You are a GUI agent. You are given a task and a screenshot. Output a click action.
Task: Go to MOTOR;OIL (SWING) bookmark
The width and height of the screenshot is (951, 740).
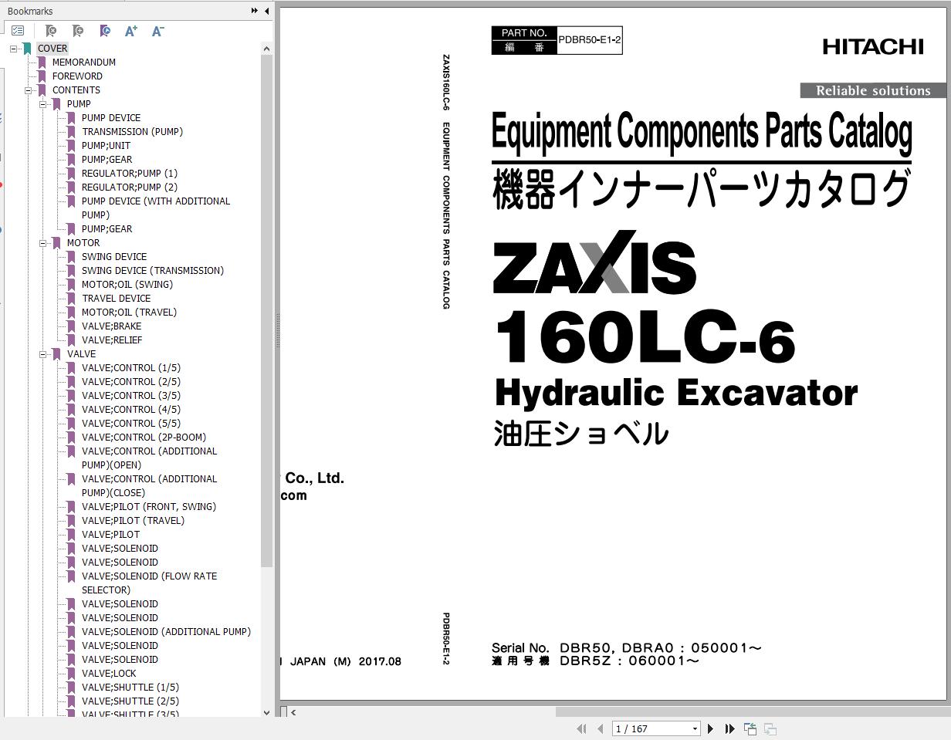(127, 285)
